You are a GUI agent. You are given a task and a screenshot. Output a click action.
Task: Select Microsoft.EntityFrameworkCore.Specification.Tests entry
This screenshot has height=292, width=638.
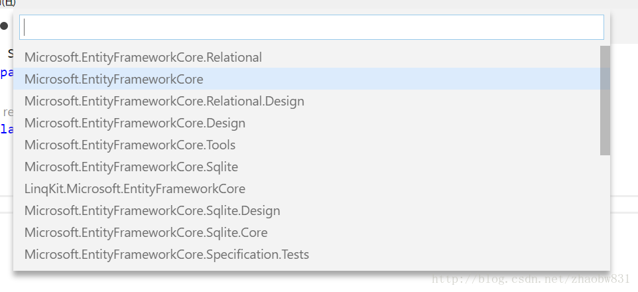tap(166, 254)
